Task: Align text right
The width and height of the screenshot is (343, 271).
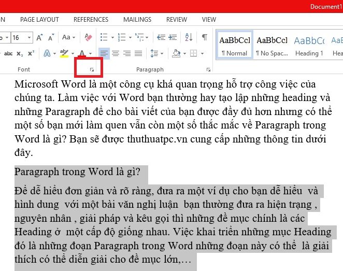Action: [x=127, y=53]
